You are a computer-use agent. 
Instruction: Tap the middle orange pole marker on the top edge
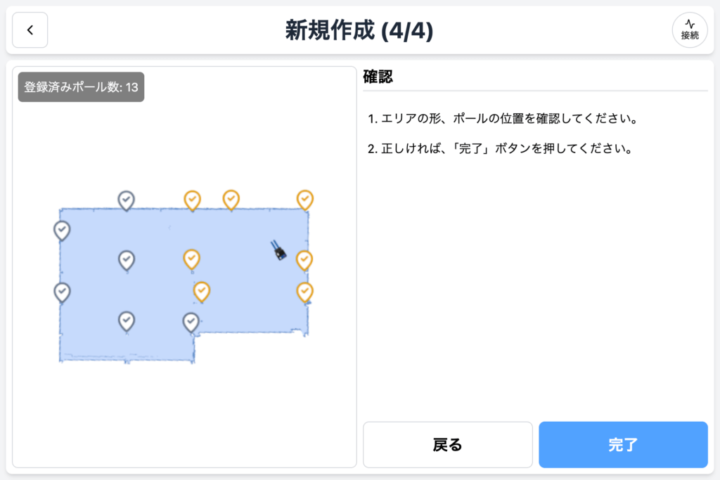click(231, 200)
